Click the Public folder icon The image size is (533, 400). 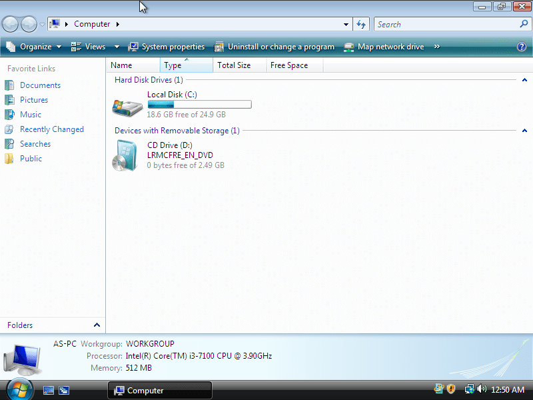pyautogui.click(x=9, y=159)
